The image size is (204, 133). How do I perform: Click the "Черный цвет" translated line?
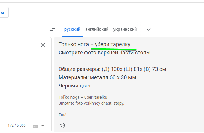point(75,86)
